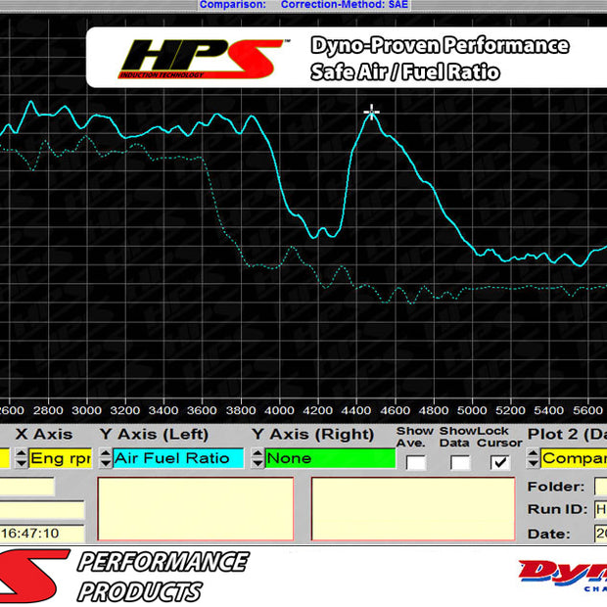The height and width of the screenshot is (607, 607).
Task: Click the stepper arrows beside Eng rpm
Action: point(22,458)
